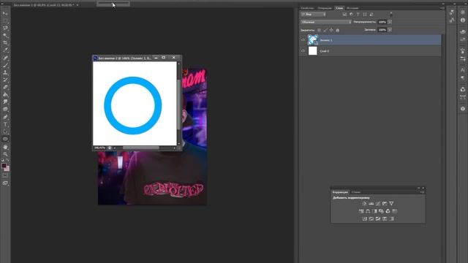468x263 pixels.
Task: Toggle Quick Mask mode
Action: tap(5, 175)
